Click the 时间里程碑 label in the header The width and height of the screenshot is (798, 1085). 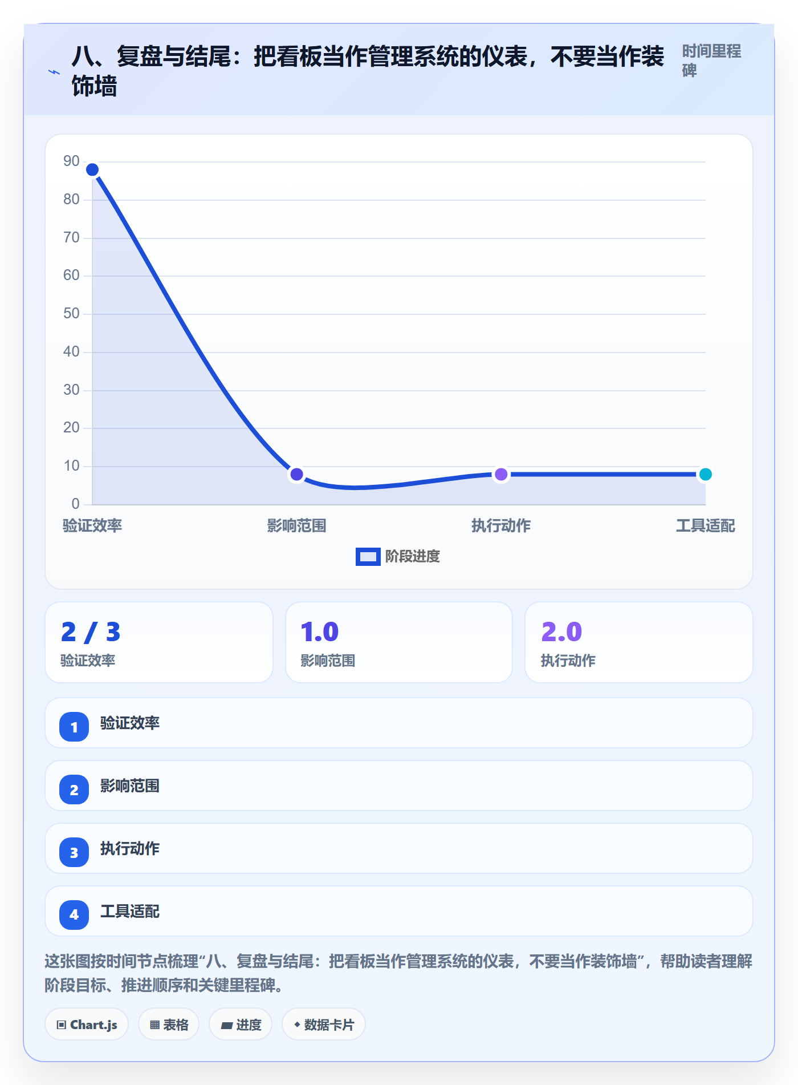[712, 60]
